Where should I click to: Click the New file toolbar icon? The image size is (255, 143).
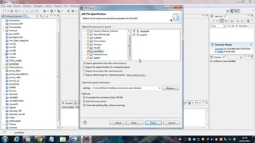tap(4, 11)
